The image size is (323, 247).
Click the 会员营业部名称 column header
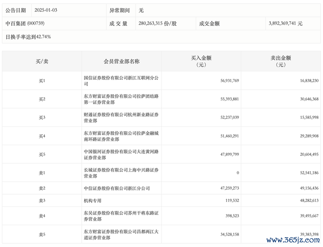(x=121, y=62)
